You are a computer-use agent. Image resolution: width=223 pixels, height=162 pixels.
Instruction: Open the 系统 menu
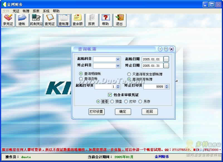click(46, 11)
